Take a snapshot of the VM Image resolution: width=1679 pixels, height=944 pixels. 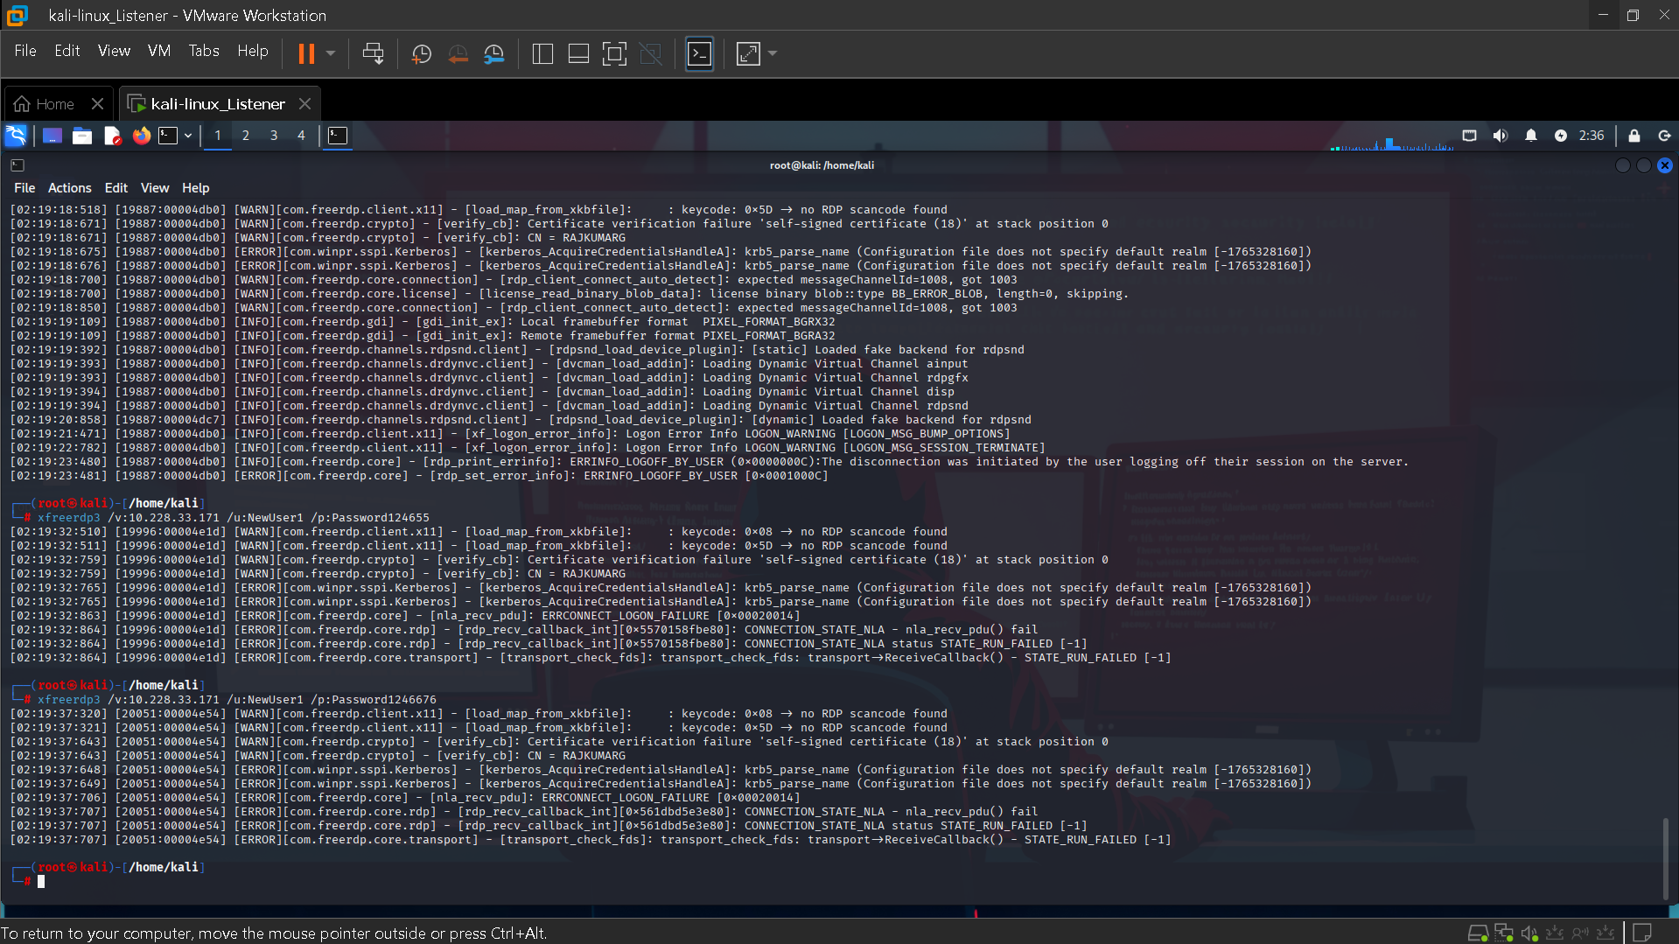pos(421,54)
